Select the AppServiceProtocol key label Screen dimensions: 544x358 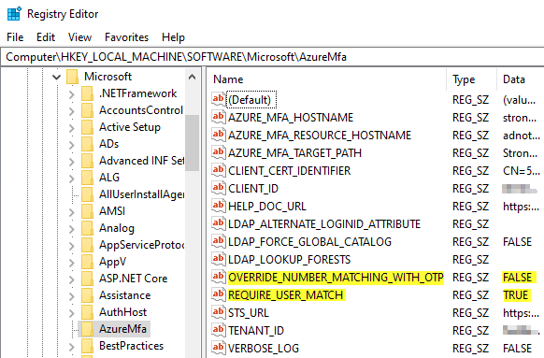[x=141, y=245]
